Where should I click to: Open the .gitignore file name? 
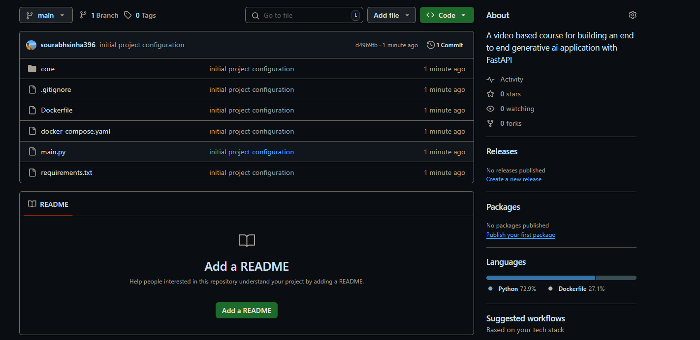point(56,89)
